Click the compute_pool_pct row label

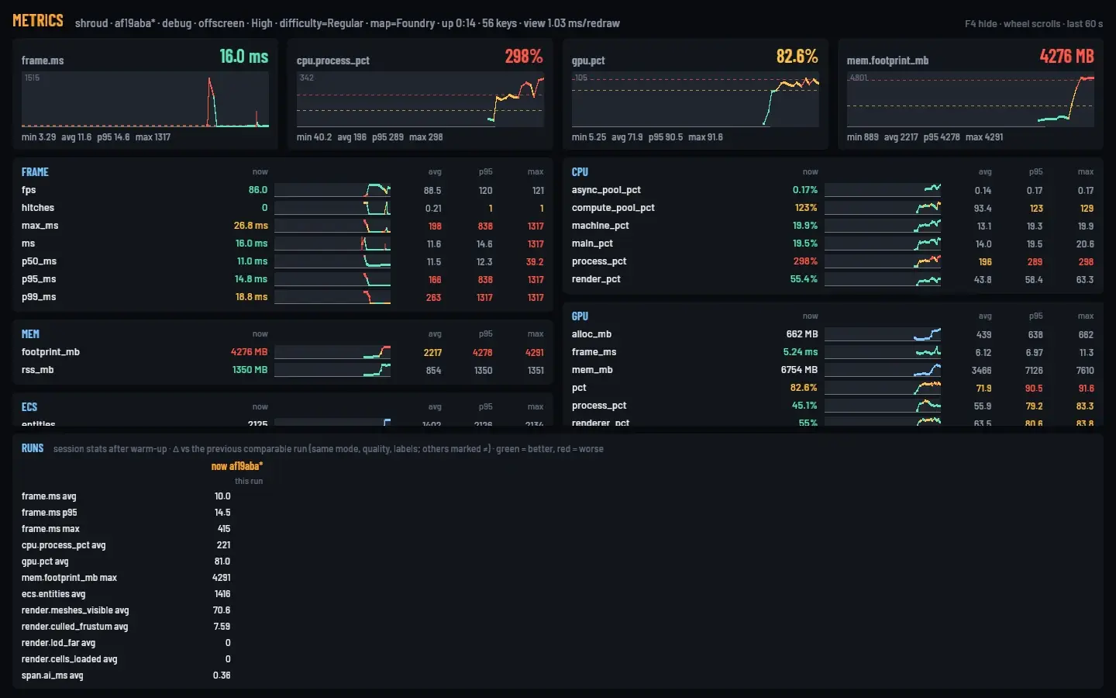click(613, 208)
